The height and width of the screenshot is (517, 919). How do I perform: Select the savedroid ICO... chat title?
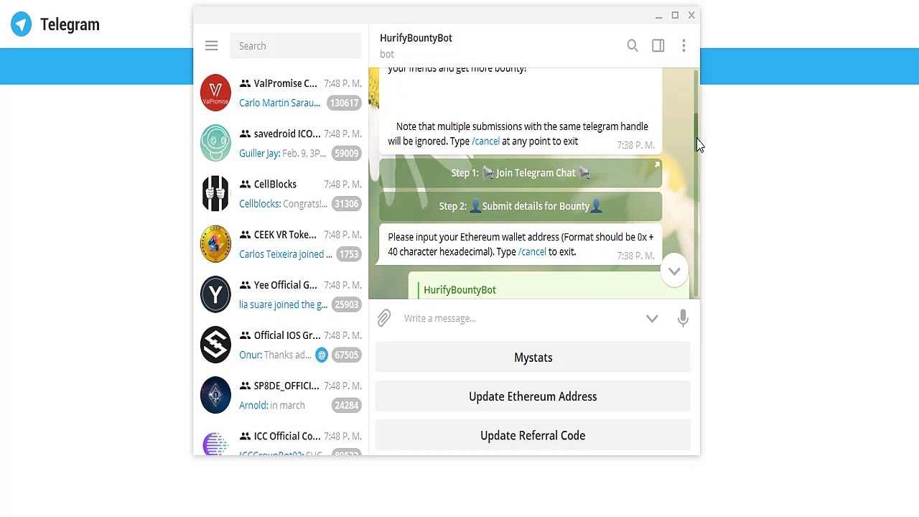click(287, 134)
